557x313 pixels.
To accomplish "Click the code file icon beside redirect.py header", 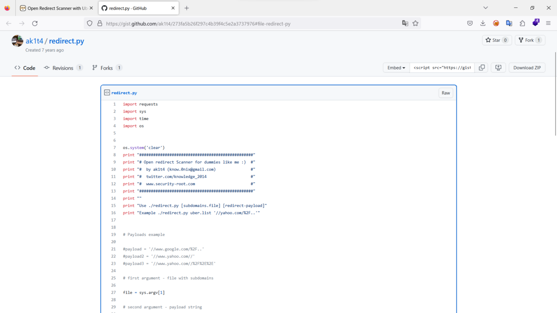I will (107, 92).
